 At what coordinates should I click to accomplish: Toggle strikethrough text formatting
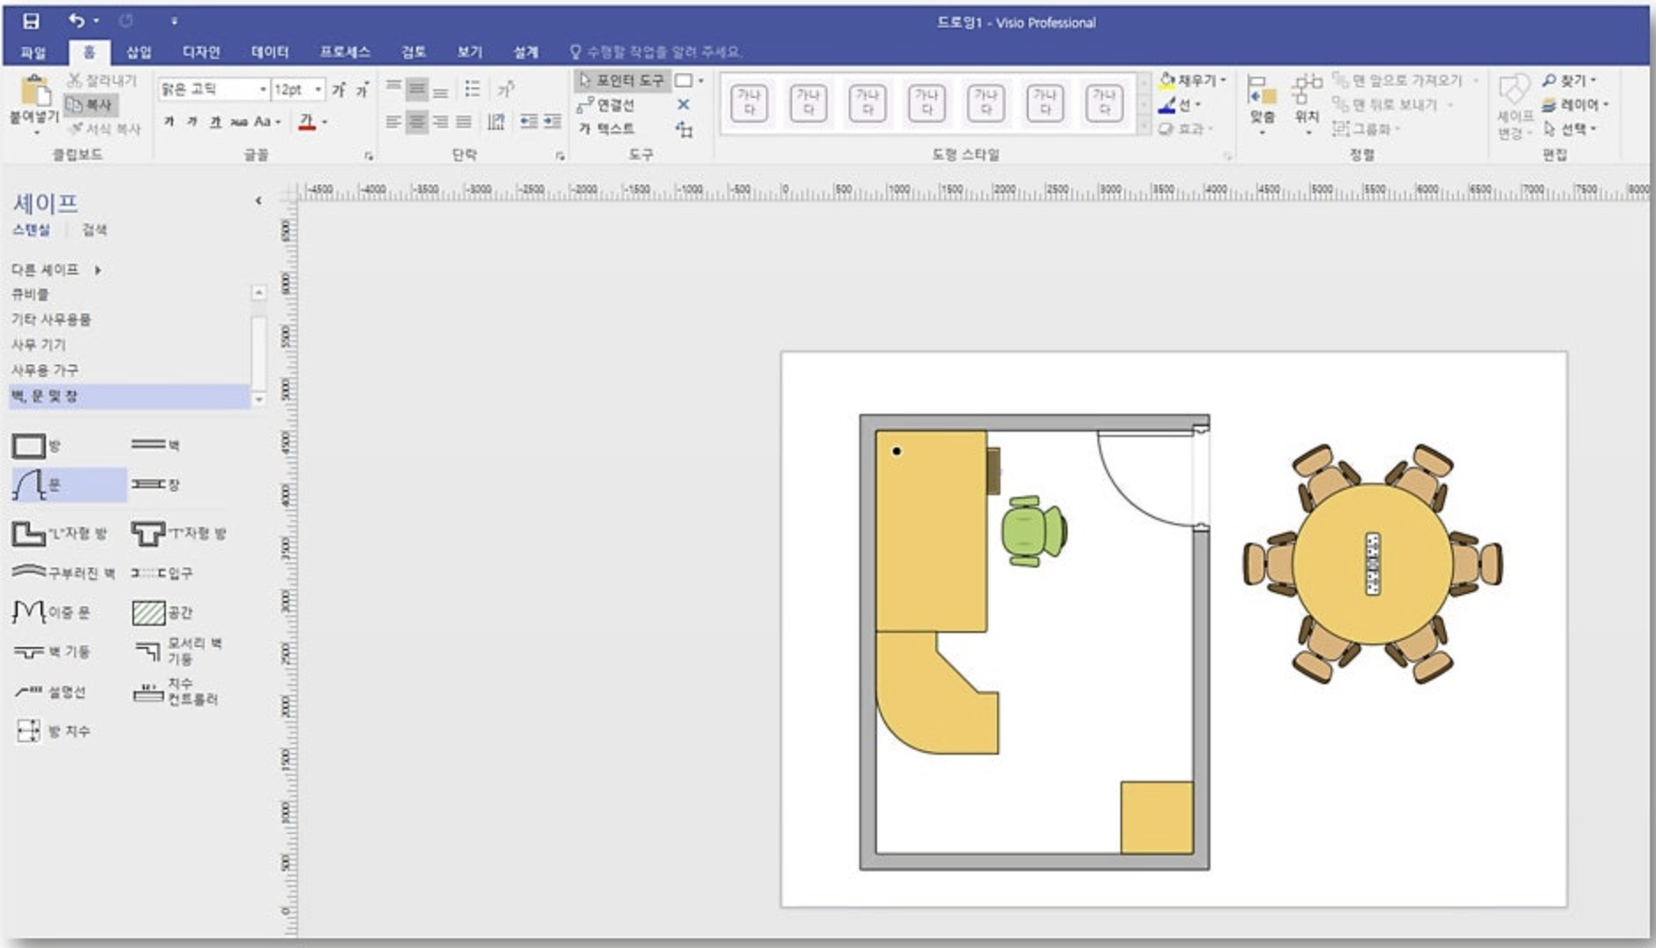tap(238, 122)
